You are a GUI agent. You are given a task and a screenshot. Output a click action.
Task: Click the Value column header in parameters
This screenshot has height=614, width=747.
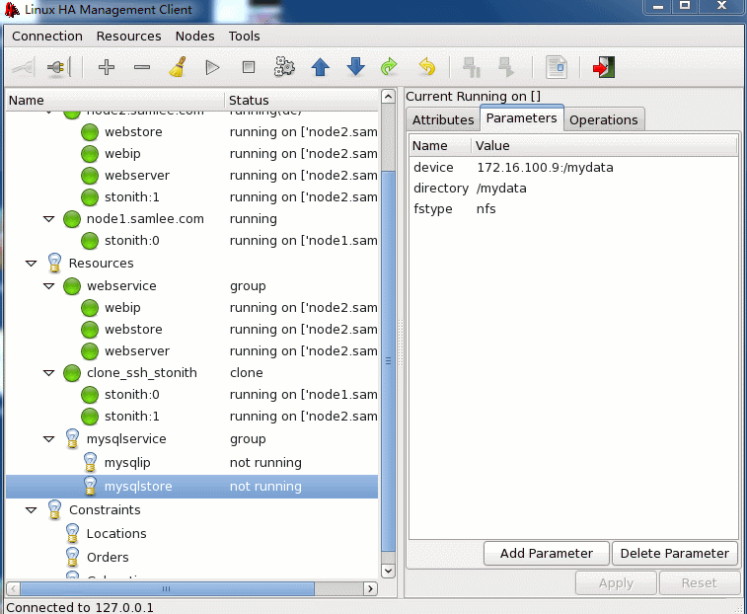click(x=605, y=145)
